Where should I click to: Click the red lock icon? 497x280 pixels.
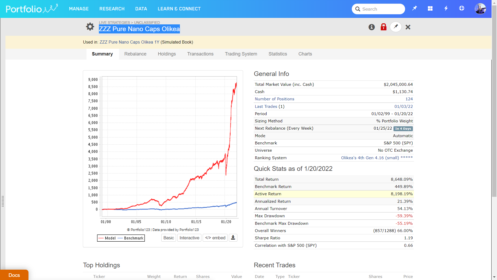pyautogui.click(x=384, y=27)
